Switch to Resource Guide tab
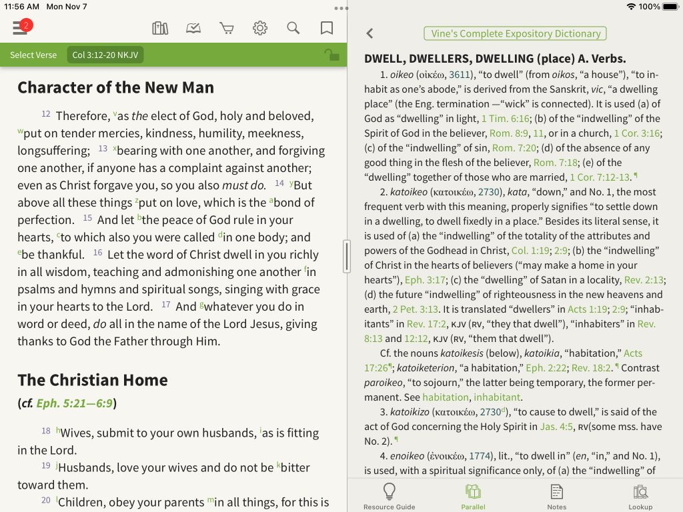Screen dimensions: 683x512 tap(390, 496)
